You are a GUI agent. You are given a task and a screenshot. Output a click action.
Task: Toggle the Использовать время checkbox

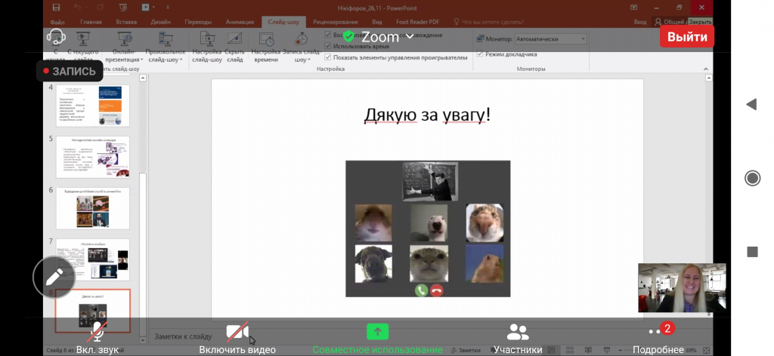328,46
